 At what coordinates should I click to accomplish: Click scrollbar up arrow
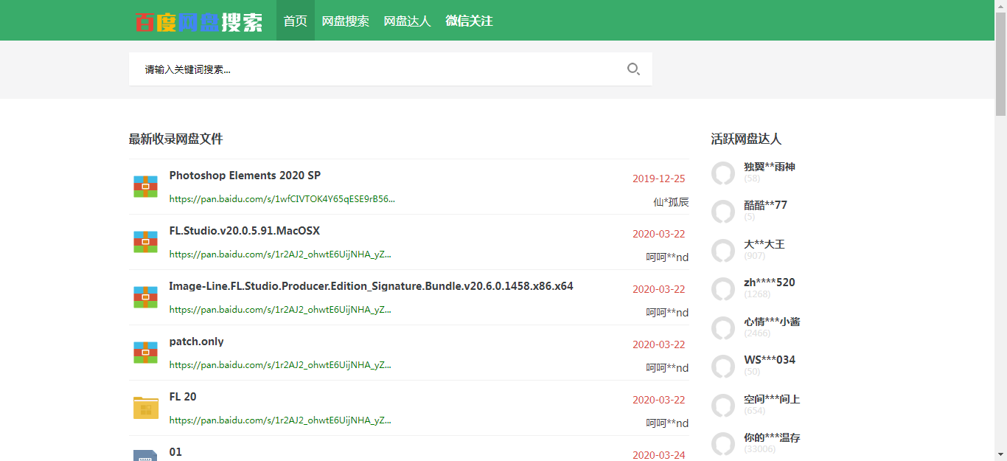pyautogui.click(x=1000, y=6)
